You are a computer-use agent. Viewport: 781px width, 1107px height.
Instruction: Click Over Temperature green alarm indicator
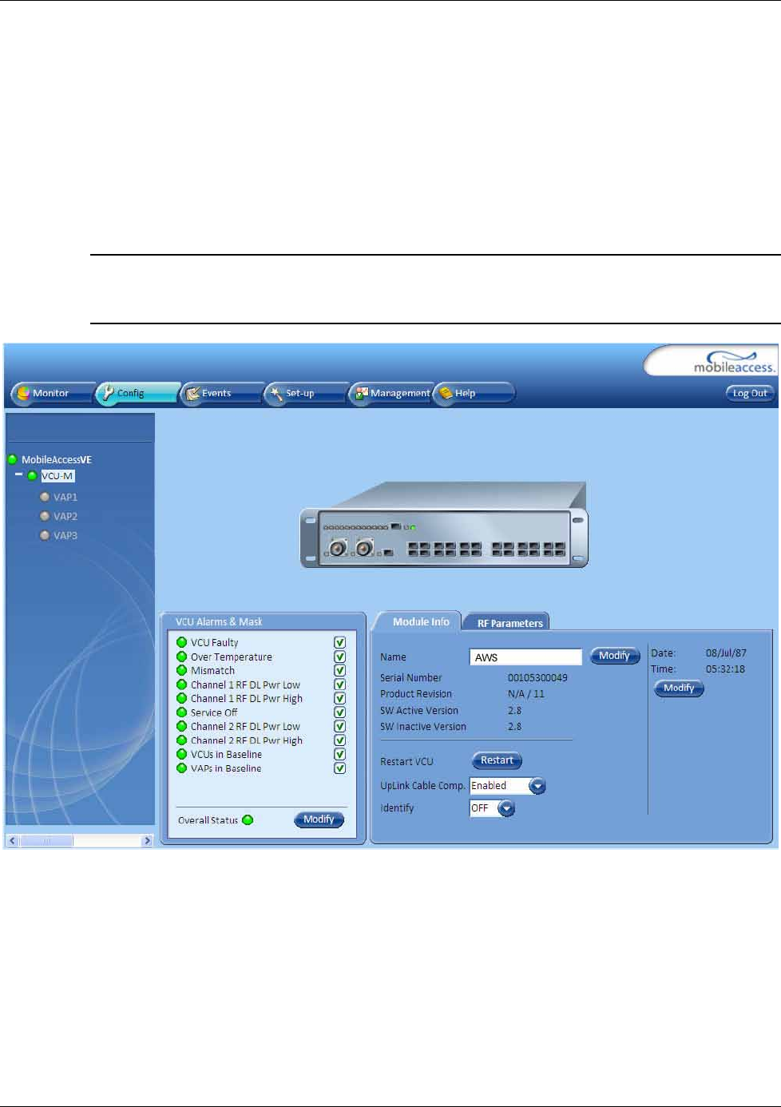pos(182,657)
